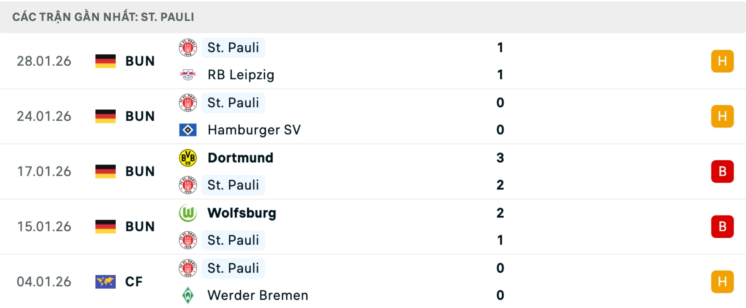Select the CF competition label

134,282
